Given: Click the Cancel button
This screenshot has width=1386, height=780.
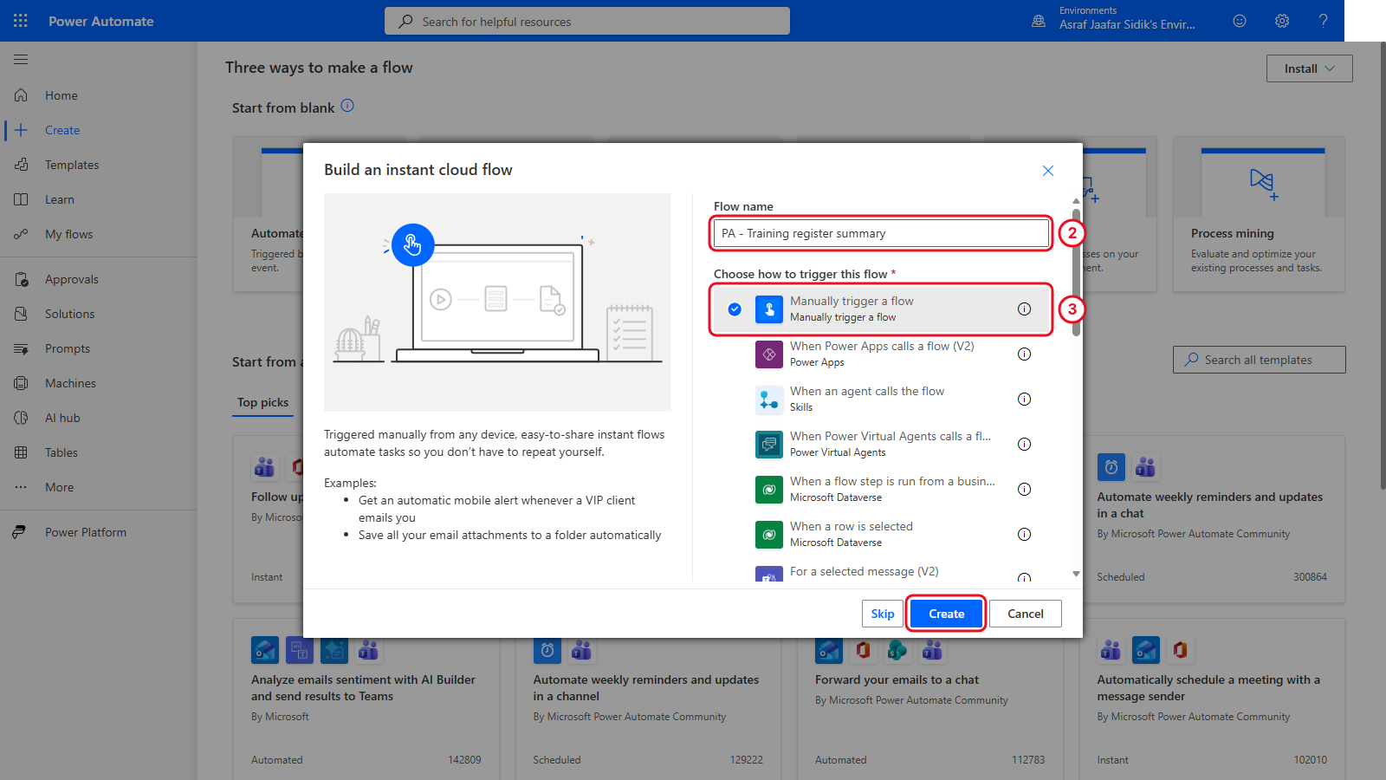Looking at the screenshot, I should tap(1026, 614).
